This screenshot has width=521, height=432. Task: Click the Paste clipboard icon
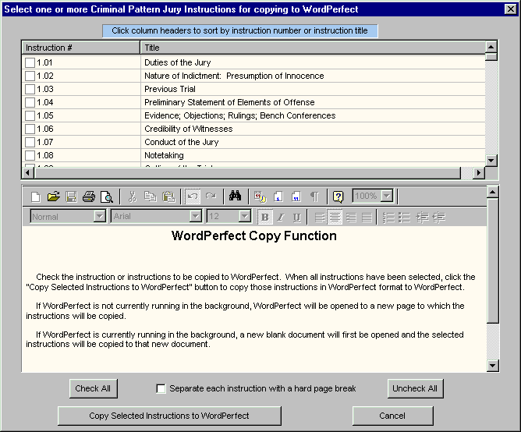click(168, 197)
